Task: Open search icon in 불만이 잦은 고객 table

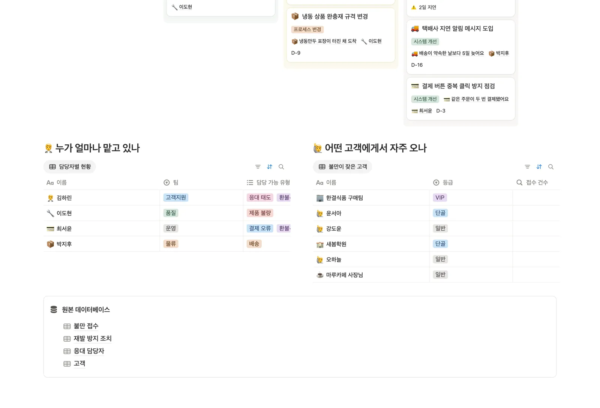Action: pos(551,167)
